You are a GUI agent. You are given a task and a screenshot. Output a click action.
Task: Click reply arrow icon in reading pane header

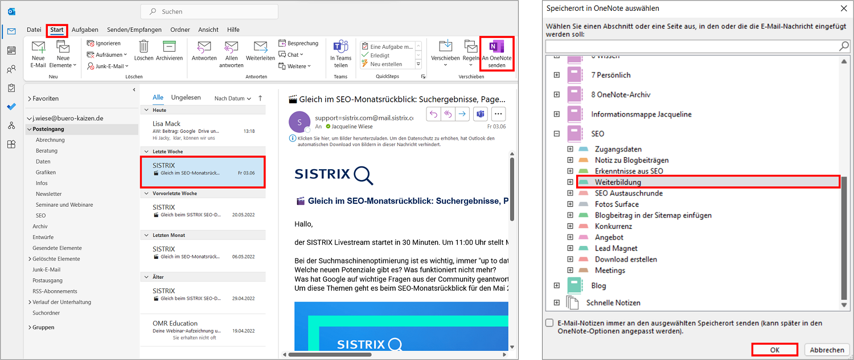(433, 114)
